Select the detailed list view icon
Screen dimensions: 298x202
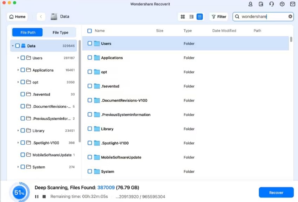pyautogui.click(x=199, y=17)
